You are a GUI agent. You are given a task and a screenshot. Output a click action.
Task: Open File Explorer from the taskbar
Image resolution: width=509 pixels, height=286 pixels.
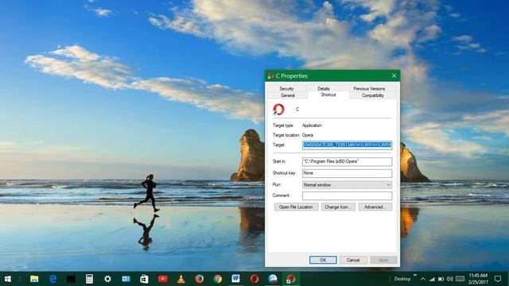(34, 279)
